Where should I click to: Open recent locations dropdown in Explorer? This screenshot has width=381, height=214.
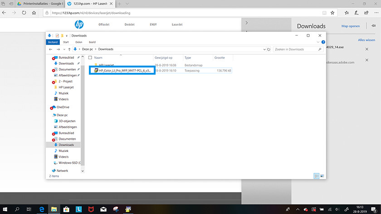click(x=64, y=49)
